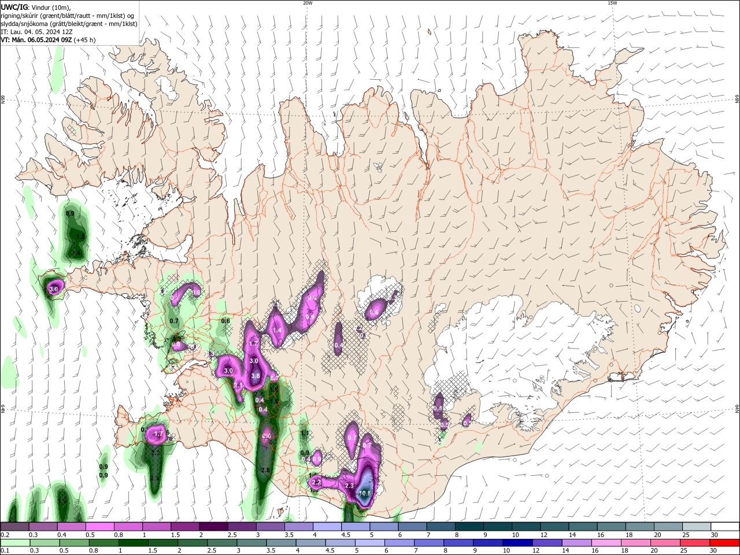Click the 10.8 precipitation value on the south coast

(365, 493)
